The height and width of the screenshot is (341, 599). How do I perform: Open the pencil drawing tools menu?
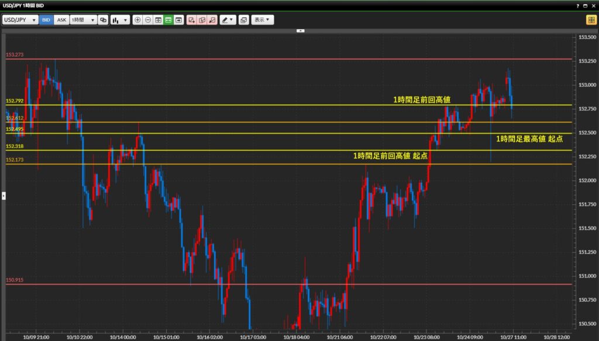pyautogui.click(x=228, y=20)
